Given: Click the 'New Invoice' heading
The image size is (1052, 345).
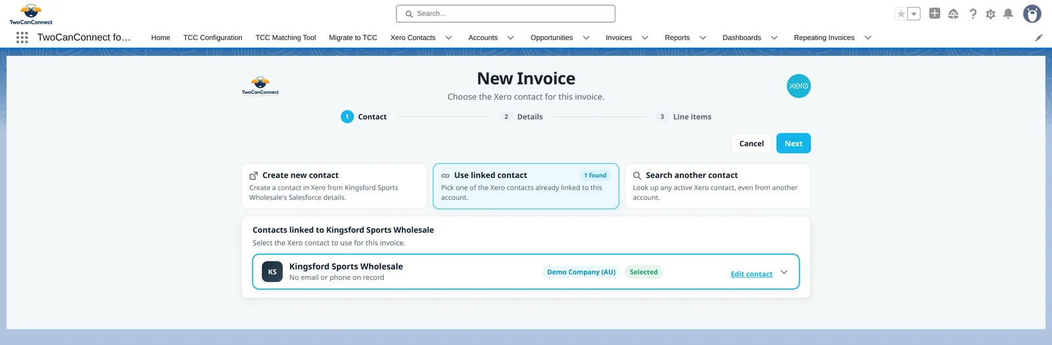Looking at the screenshot, I should (x=526, y=78).
